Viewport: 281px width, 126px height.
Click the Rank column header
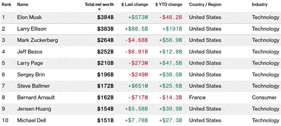point(6,4)
